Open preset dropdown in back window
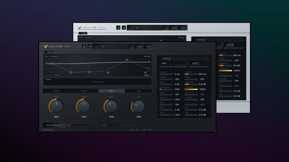 tap(148, 28)
